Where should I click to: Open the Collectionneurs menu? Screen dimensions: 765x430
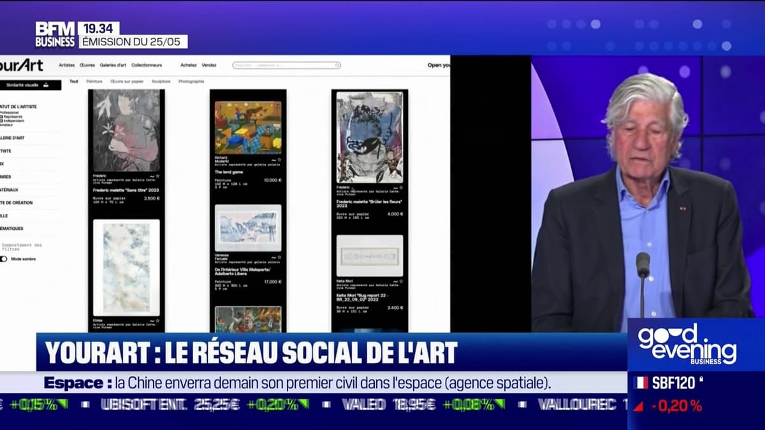click(x=147, y=65)
